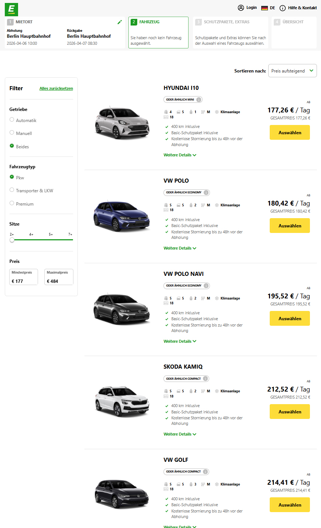Click the Sitze seat slider handle
This screenshot has width=321, height=528.
tap(12, 240)
